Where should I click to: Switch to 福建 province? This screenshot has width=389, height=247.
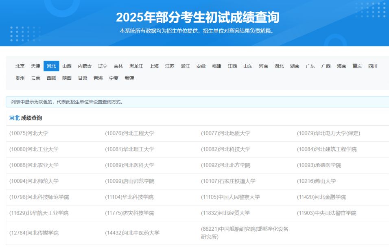(216, 66)
